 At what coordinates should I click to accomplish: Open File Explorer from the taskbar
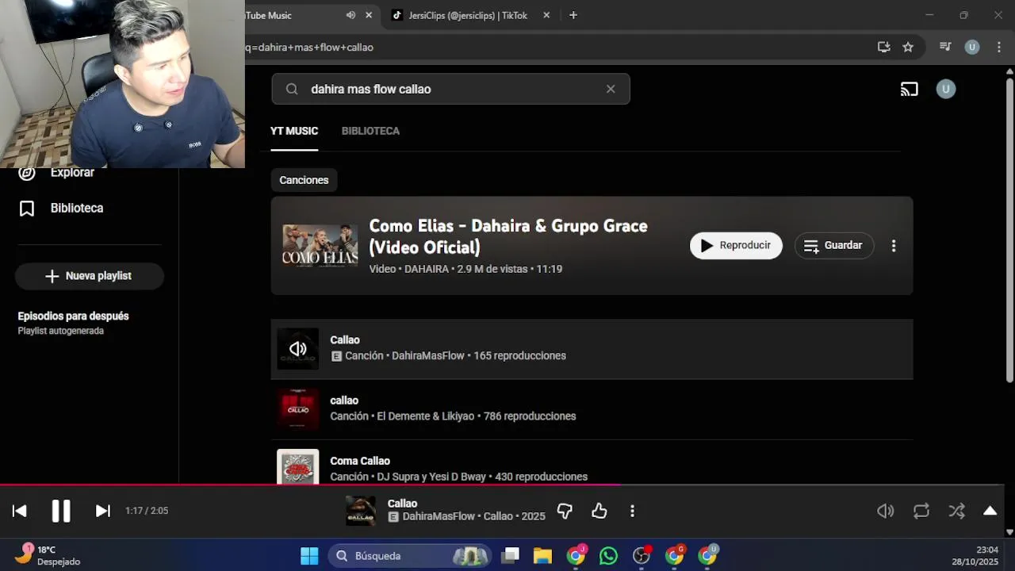[x=542, y=556]
